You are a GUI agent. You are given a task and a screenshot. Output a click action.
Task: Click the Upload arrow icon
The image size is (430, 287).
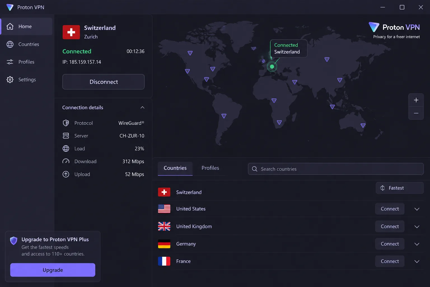pyautogui.click(x=66, y=174)
